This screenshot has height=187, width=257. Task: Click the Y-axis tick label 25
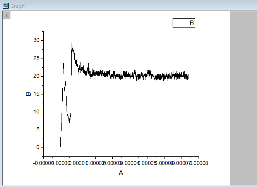pyautogui.click(x=36, y=58)
